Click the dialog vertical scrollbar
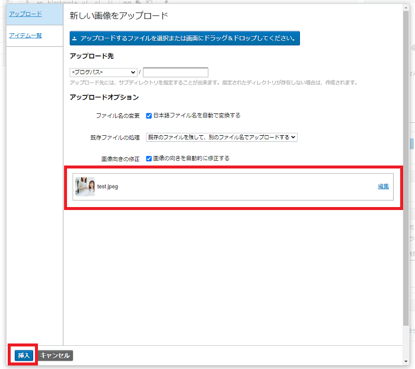Screen dimensions: 415x369 pyautogui.click(x=406, y=168)
